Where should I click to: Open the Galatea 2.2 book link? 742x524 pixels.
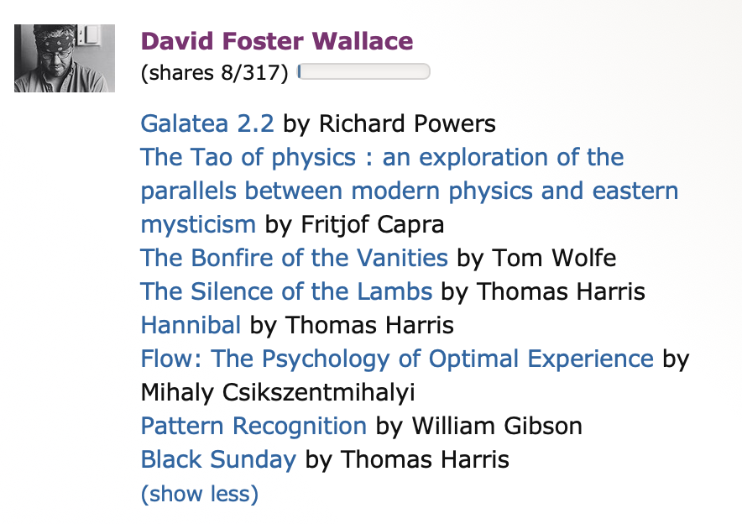[x=207, y=124]
